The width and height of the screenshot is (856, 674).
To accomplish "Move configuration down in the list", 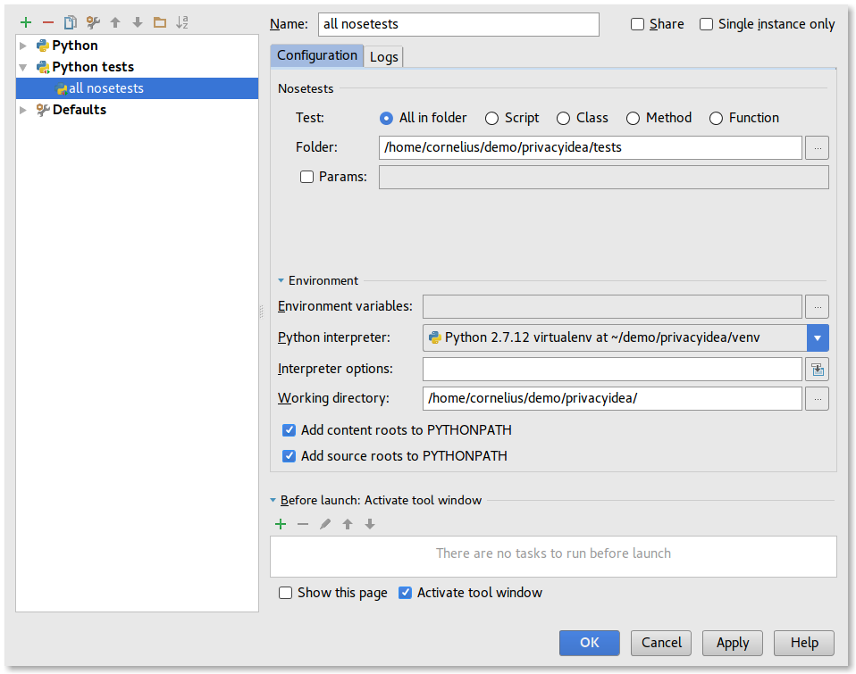I will pyautogui.click(x=138, y=22).
